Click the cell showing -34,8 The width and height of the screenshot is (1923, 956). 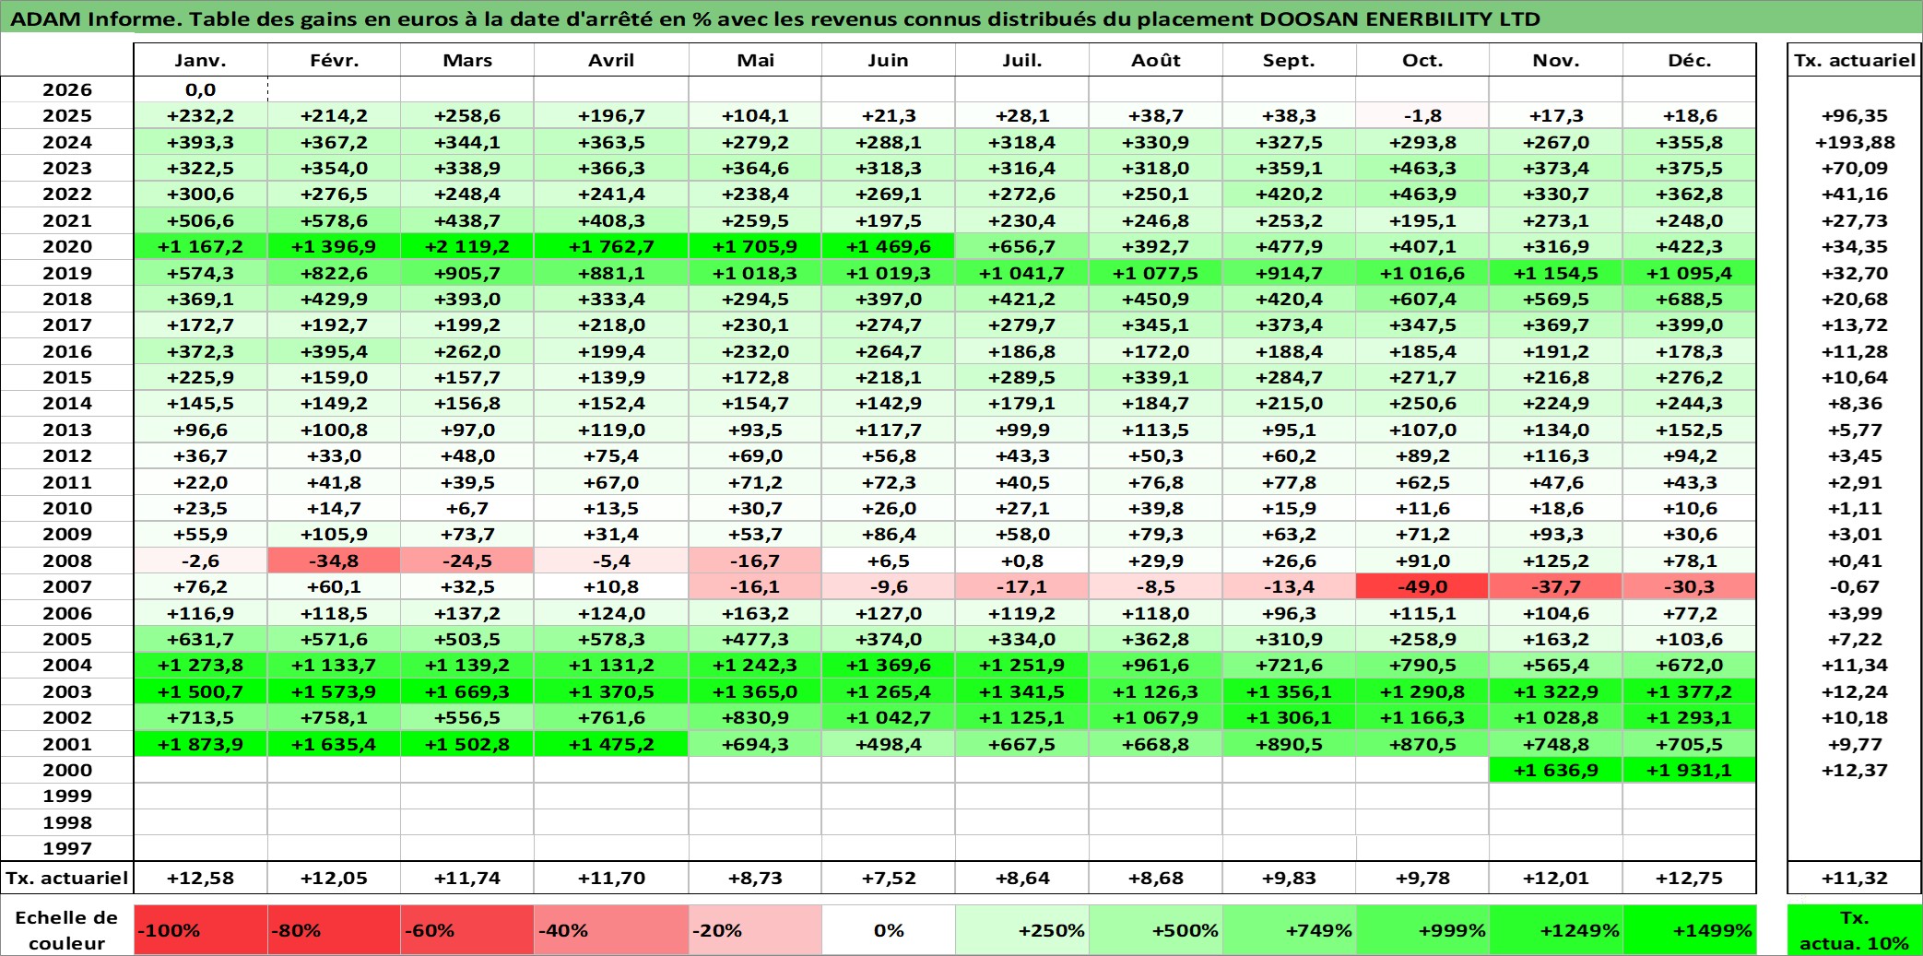tap(334, 561)
